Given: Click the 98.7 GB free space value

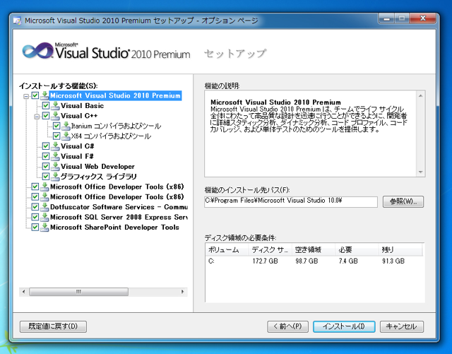Looking at the screenshot, I should click(307, 261).
